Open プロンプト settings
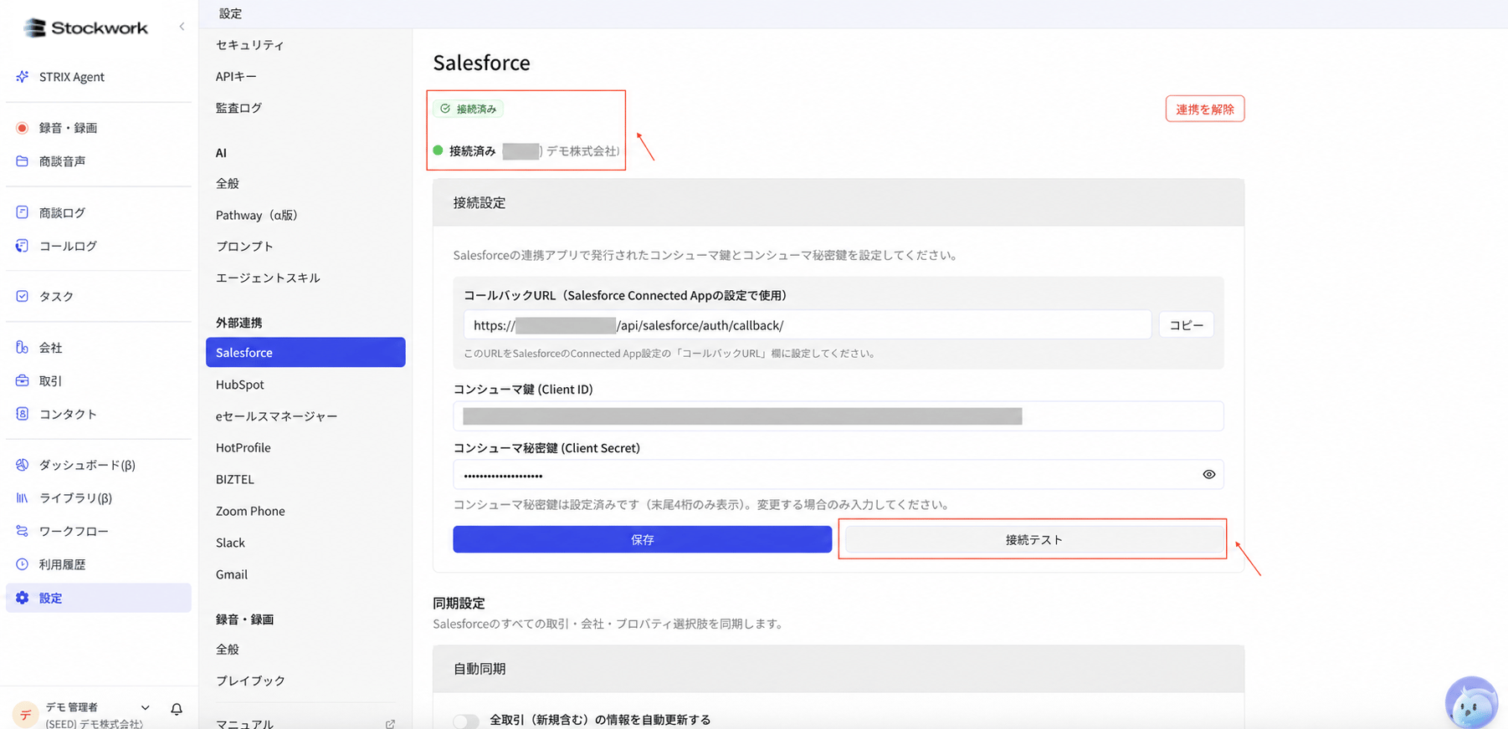The image size is (1508, 729). click(244, 247)
